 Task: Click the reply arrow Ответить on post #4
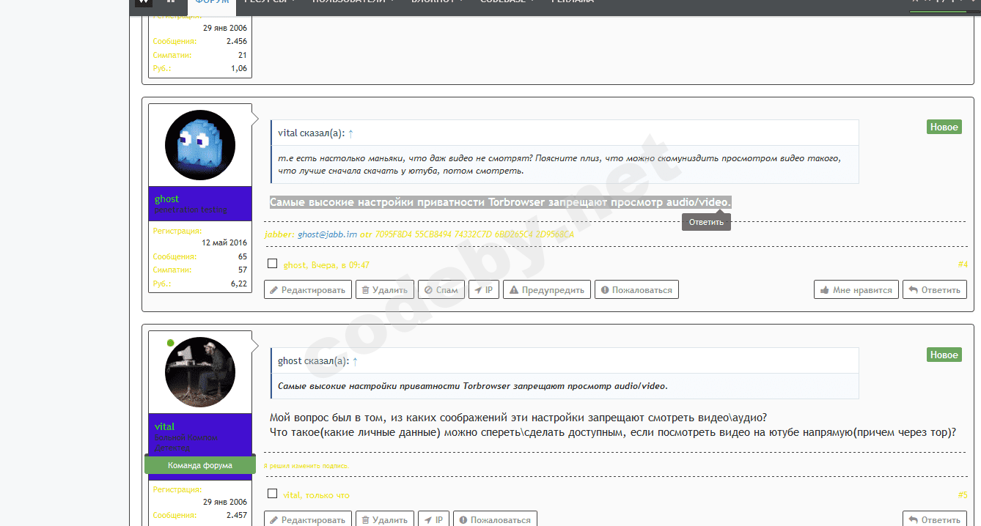(x=934, y=290)
